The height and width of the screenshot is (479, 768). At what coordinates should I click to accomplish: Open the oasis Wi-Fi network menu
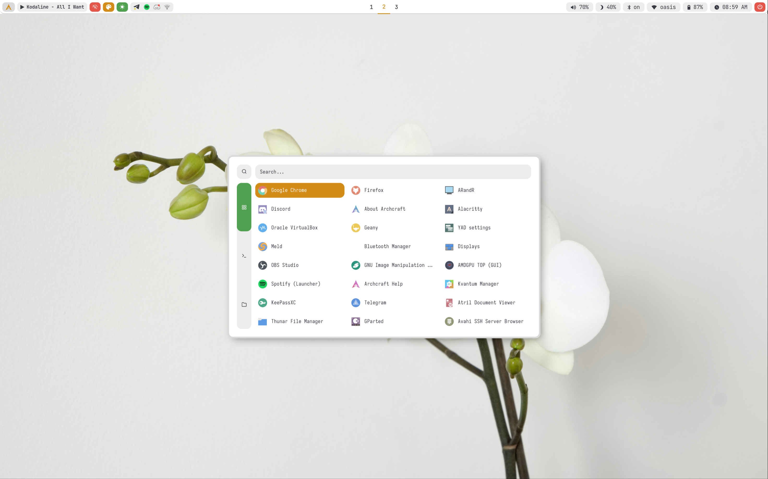(663, 7)
